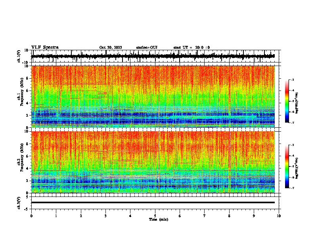The image size is (314, 242).
Task: Click the ch.2 spectrogram color scale bar
Action: (x=287, y=166)
